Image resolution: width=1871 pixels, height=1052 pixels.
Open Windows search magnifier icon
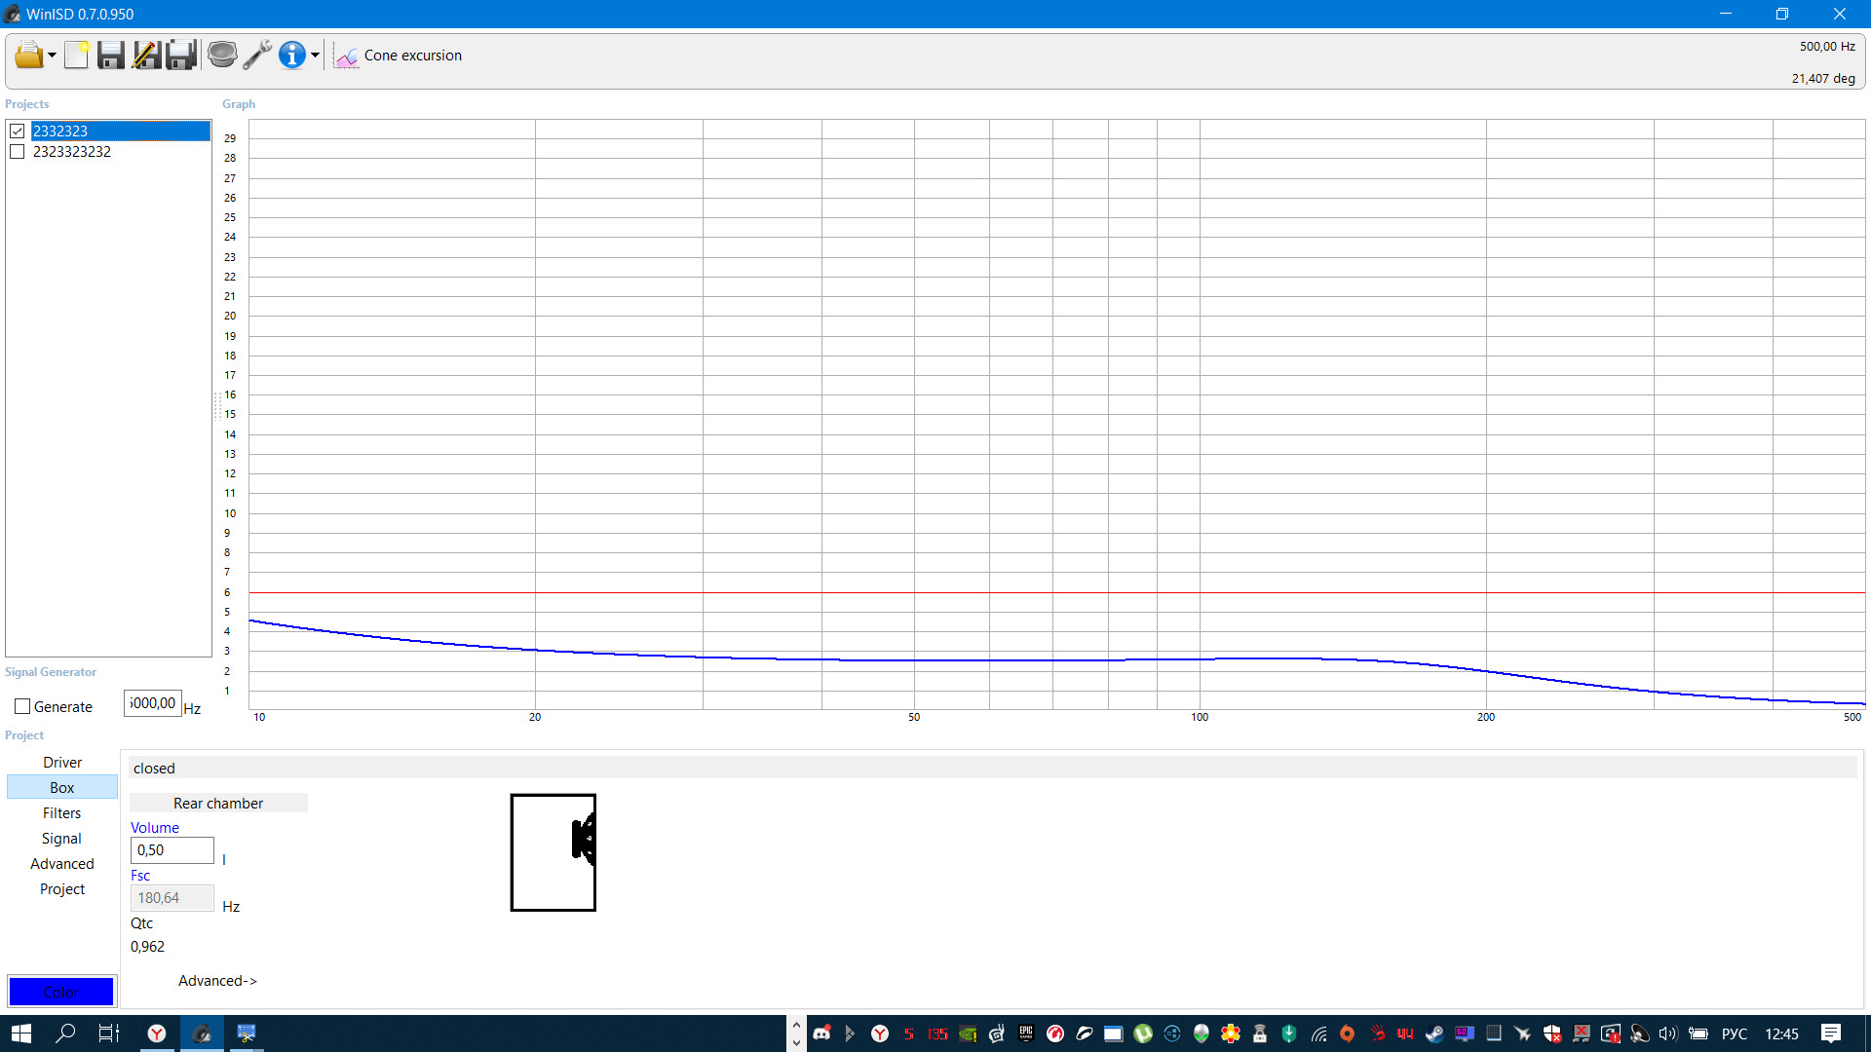(x=65, y=1033)
